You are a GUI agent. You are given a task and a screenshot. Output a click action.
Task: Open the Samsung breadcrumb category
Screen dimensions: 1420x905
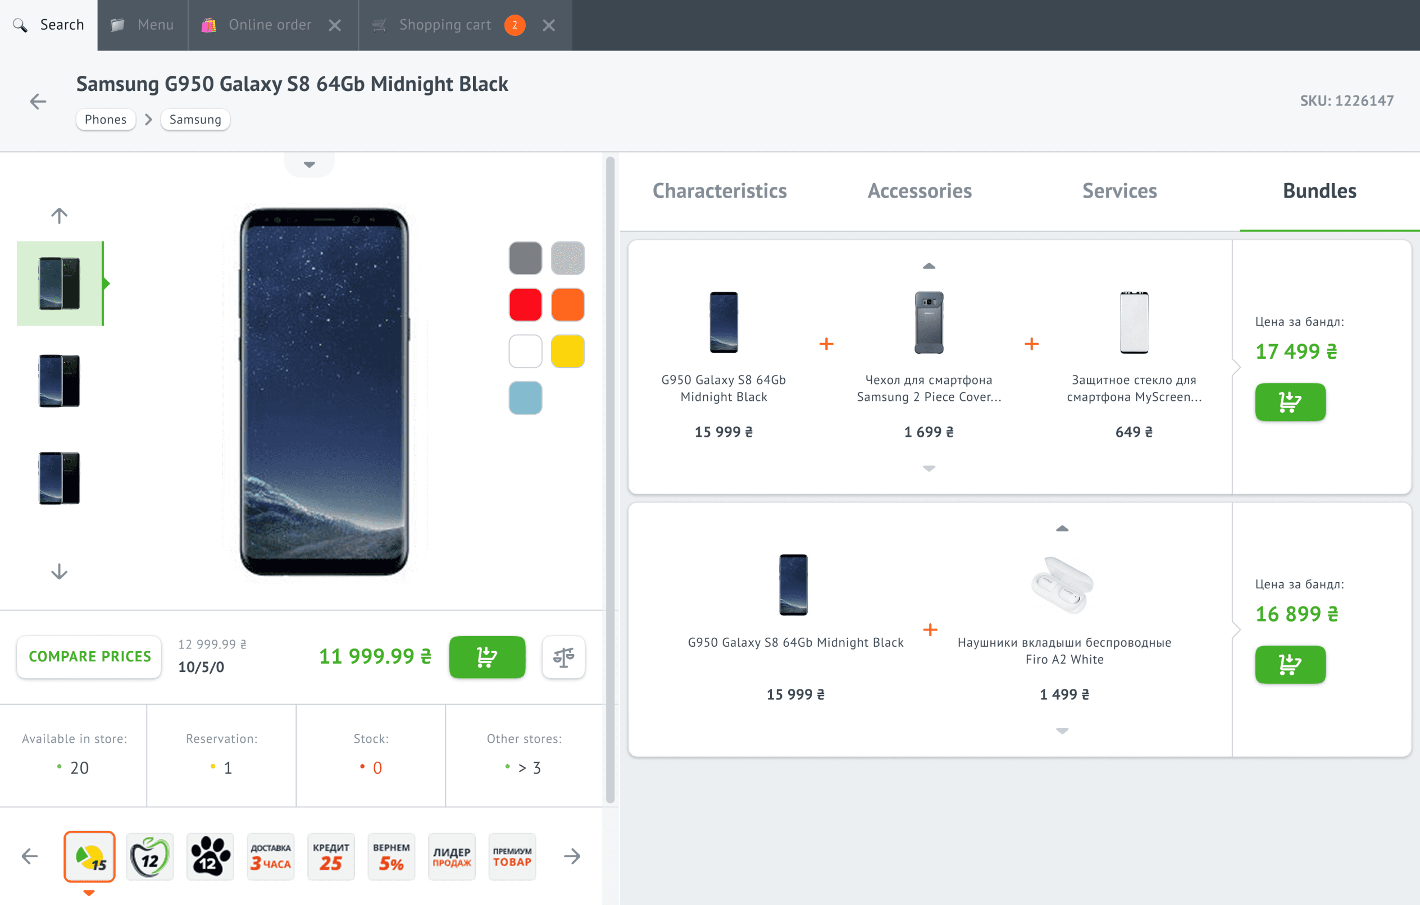[x=195, y=120]
